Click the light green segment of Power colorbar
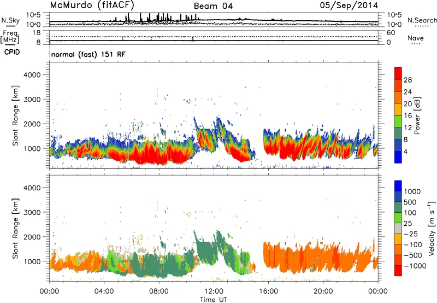This screenshot has height=303, width=437. pyautogui.click(x=398, y=121)
